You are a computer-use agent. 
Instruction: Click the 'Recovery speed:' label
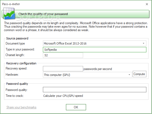(16, 68)
